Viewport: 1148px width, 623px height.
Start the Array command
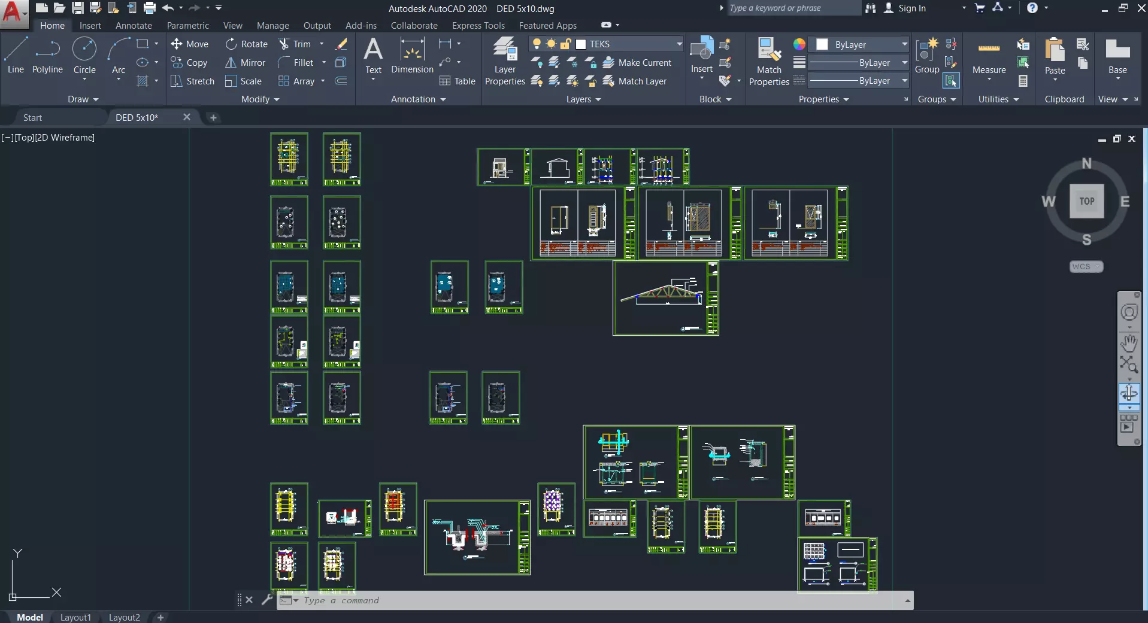click(x=296, y=81)
